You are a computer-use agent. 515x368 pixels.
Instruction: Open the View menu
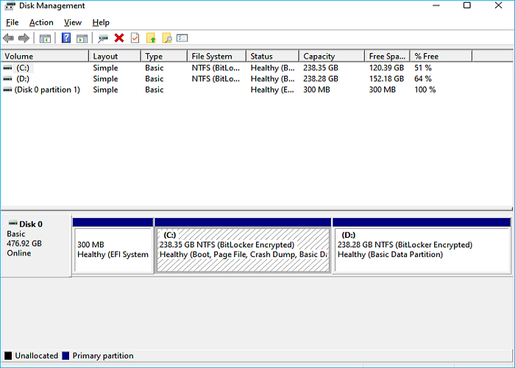click(72, 23)
